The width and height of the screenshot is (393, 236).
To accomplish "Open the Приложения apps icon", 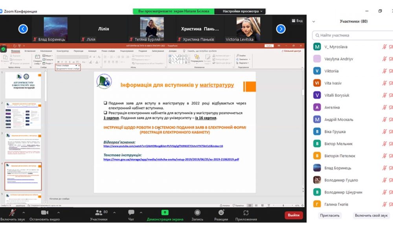I will (x=246, y=213).
